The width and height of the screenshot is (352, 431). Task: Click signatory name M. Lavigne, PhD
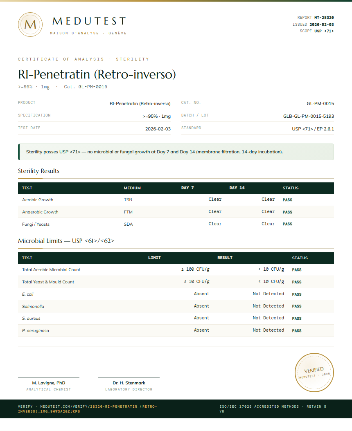[x=49, y=383]
